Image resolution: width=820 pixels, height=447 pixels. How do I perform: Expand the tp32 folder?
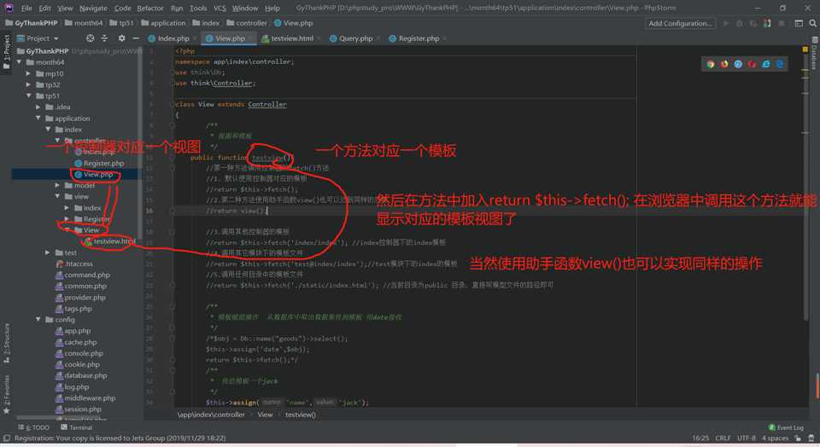tap(28, 84)
